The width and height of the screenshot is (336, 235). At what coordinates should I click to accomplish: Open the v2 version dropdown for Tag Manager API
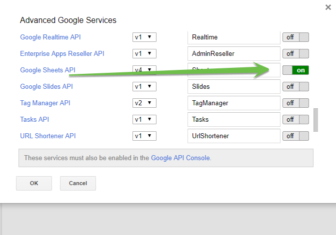(x=144, y=103)
